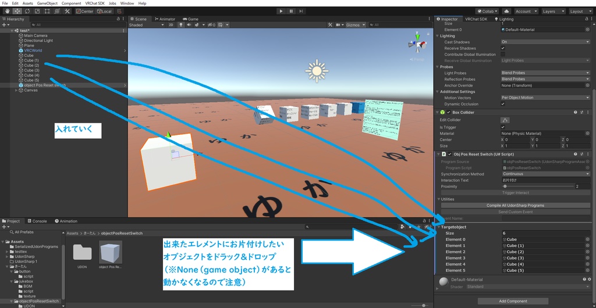Click the grid snapping toolbar icon
Viewport: 596px width, 308px height.
(x=119, y=11)
